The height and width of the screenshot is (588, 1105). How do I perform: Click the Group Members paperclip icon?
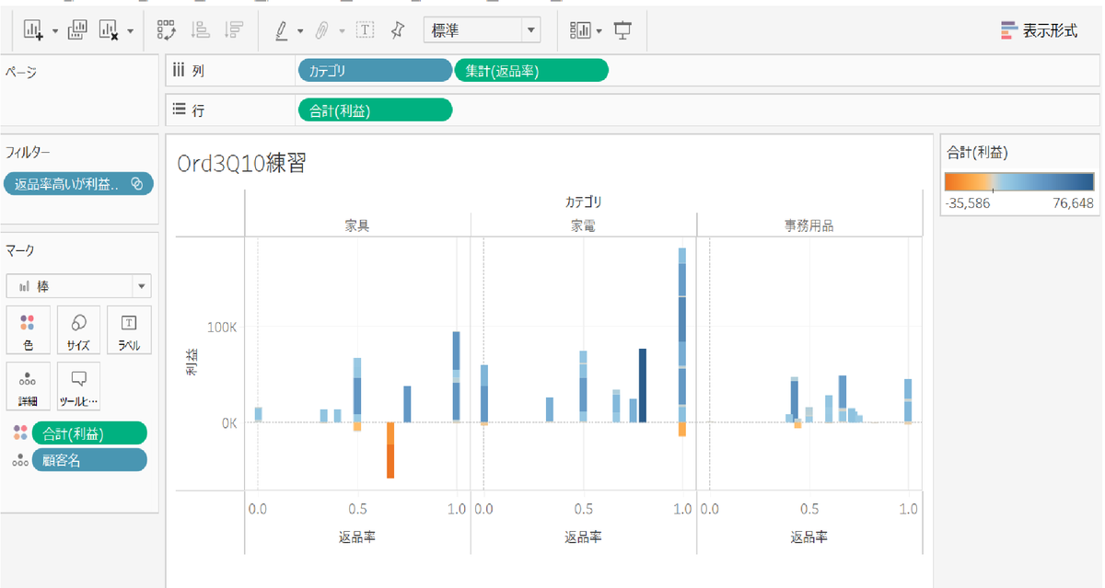tap(322, 30)
